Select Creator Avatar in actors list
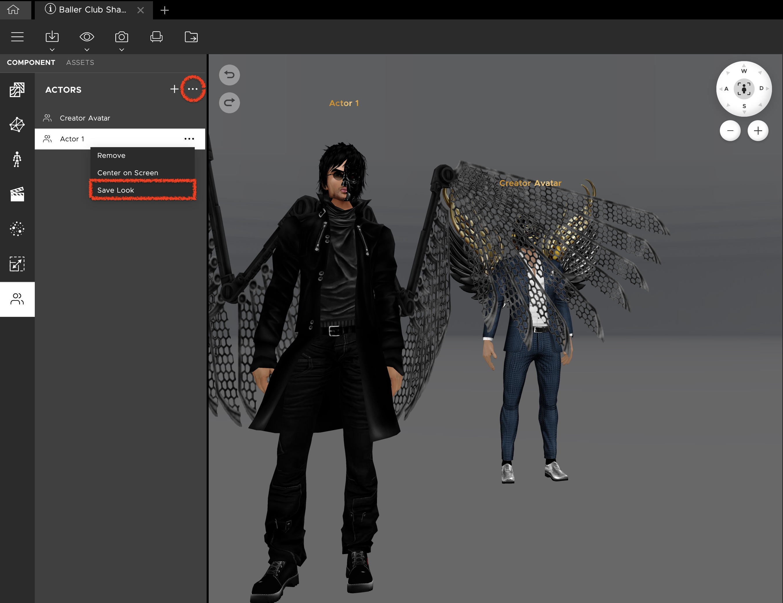The width and height of the screenshot is (783, 603). click(x=85, y=118)
